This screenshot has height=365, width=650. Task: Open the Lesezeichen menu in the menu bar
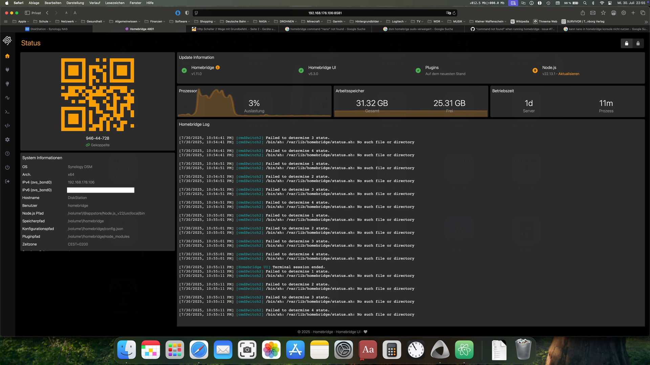click(115, 3)
